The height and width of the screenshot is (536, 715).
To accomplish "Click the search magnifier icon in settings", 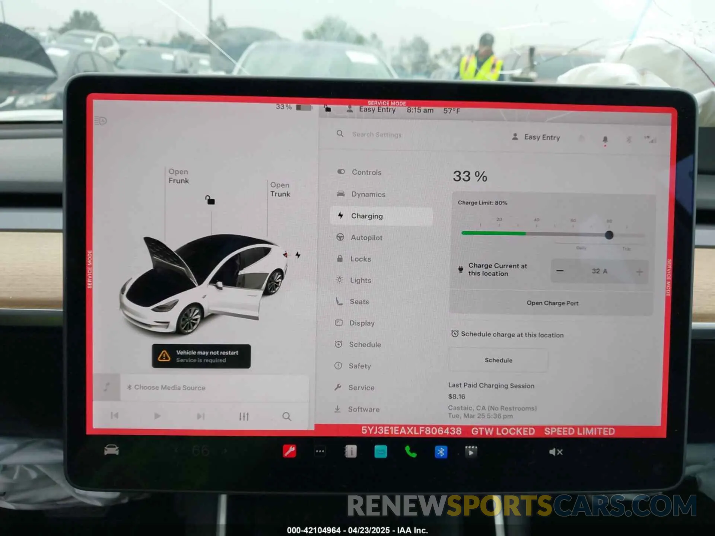I will [x=340, y=134].
